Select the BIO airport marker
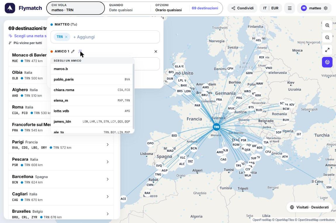Image resolution: width=336 pixels, height=223 pixels. (x=174, y=135)
